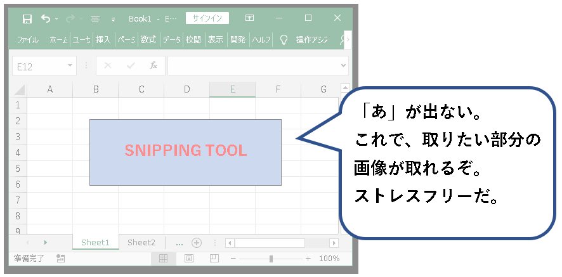Switch to the 開発 ribbon tab
562x277 pixels.
(238, 40)
